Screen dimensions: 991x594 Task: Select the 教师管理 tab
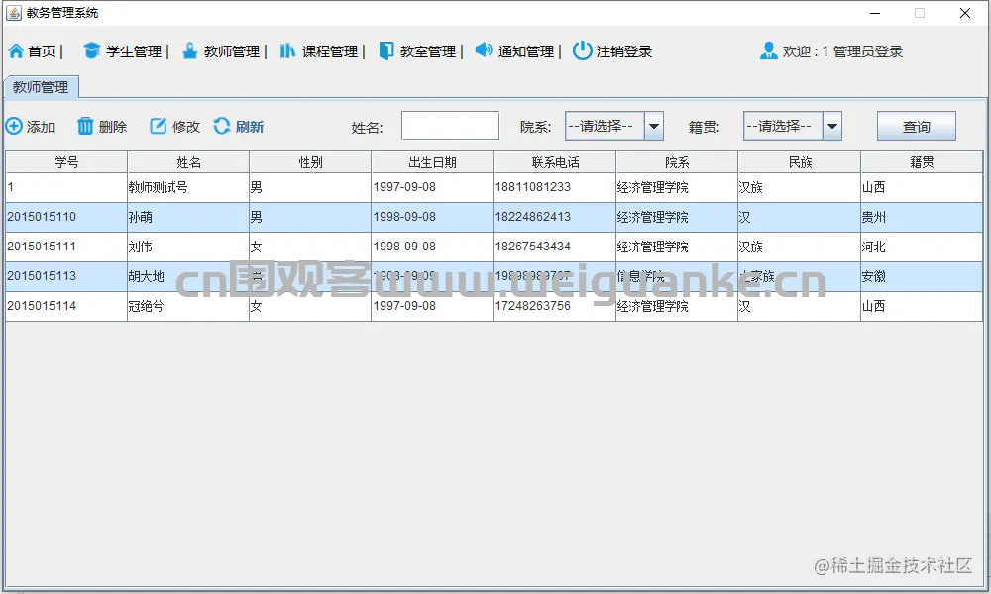pyautogui.click(x=41, y=87)
